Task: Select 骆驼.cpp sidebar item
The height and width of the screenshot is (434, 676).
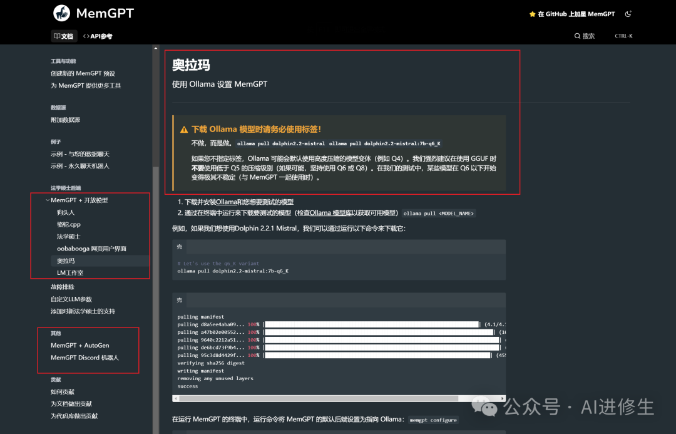Action: (69, 224)
